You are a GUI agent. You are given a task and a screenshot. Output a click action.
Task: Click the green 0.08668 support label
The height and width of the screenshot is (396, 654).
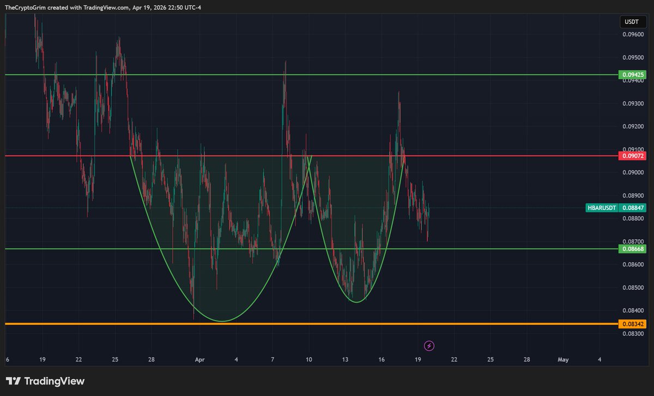(631, 249)
